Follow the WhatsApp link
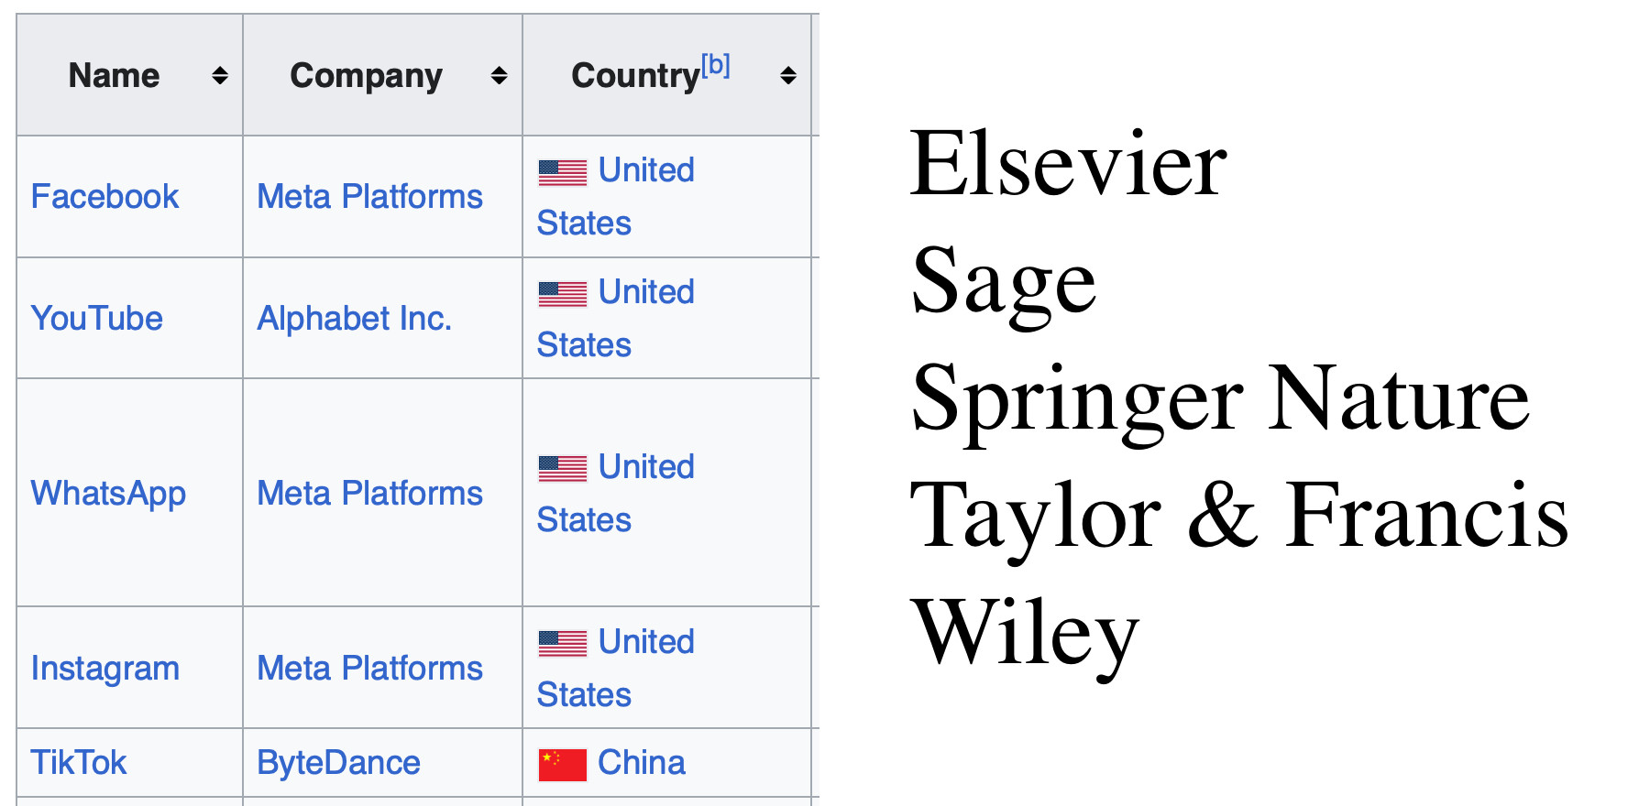The width and height of the screenshot is (1650, 806). (x=108, y=494)
